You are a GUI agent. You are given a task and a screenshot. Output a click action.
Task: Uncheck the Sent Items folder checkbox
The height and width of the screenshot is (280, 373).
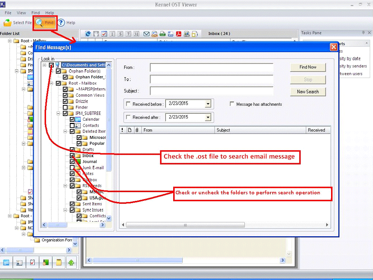point(72,204)
